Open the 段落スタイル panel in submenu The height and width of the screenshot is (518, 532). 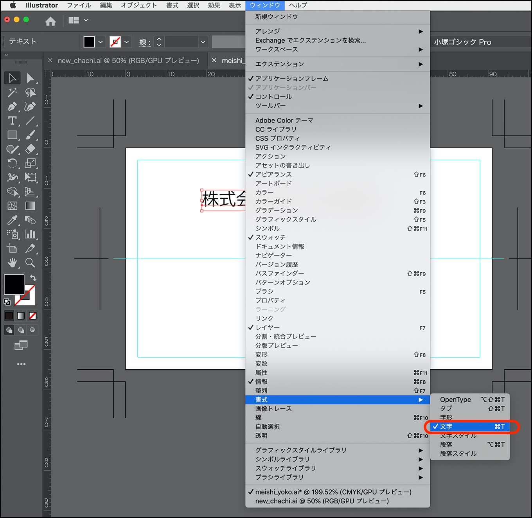click(470, 453)
